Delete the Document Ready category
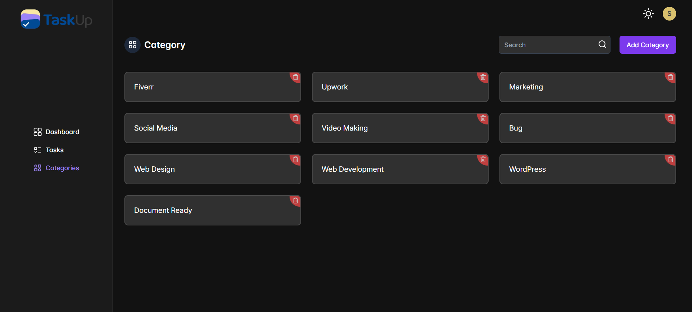Image resolution: width=692 pixels, height=312 pixels. (x=296, y=201)
